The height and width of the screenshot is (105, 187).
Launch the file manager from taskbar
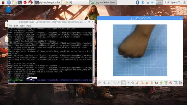pos(14,2)
